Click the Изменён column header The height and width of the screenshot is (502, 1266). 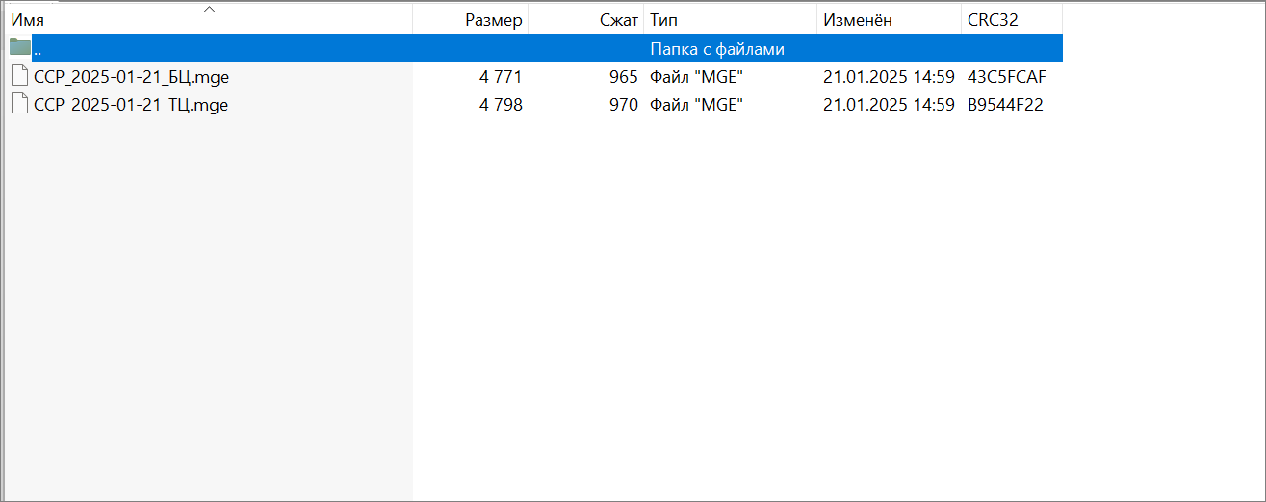coord(857,20)
